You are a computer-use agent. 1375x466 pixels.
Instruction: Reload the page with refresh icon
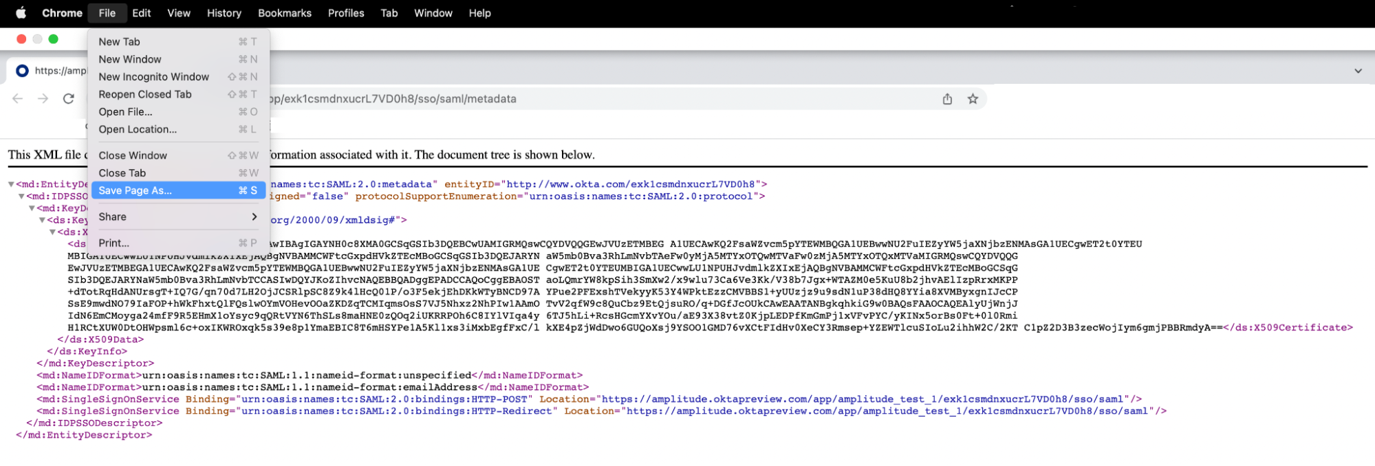click(x=69, y=99)
